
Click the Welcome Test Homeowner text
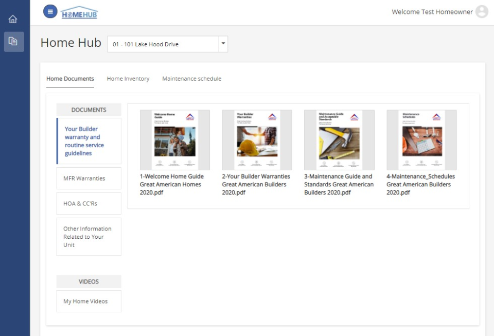[432, 11]
